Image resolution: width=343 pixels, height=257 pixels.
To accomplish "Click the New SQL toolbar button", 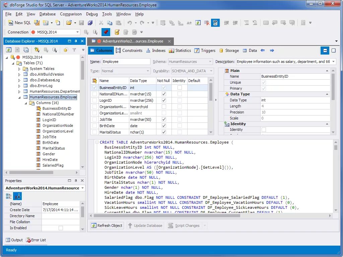I will 19,23.
